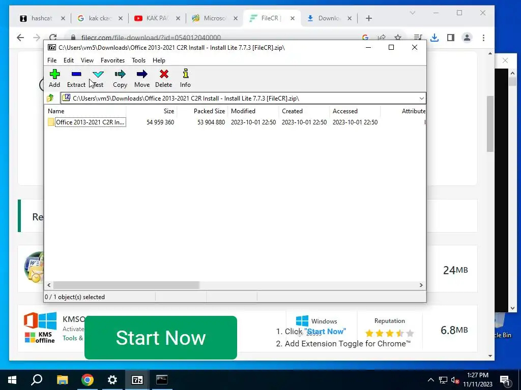Expand the 7-Zip address path dropdown
The height and width of the screenshot is (390, 521).
click(421, 99)
